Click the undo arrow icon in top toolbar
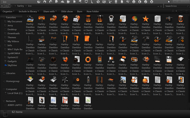Viewport: 190px width, 118px height. [45, 2]
